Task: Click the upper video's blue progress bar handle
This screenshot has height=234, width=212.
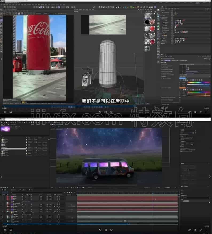Action: (x=135, y=106)
